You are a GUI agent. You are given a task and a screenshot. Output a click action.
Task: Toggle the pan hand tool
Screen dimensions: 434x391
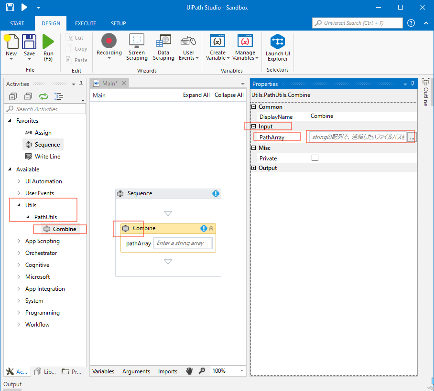point(189,371)
